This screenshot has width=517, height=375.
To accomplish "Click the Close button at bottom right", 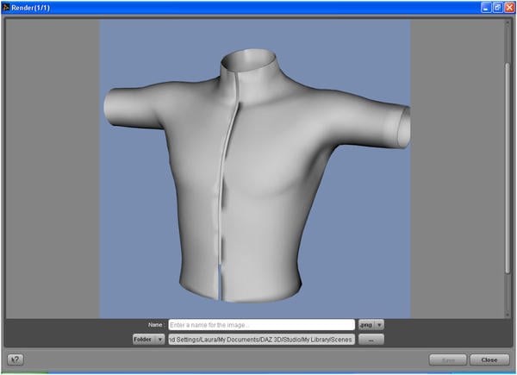I will 489,359.
